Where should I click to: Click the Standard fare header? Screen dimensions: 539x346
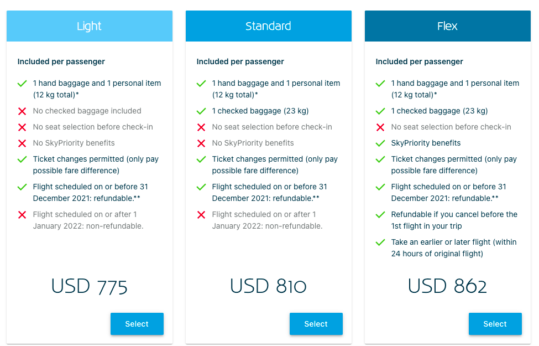tap(269, 26)
